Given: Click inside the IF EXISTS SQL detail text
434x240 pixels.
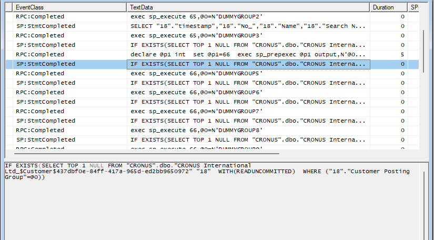Looking at the screenshot, I should (207, 172).
